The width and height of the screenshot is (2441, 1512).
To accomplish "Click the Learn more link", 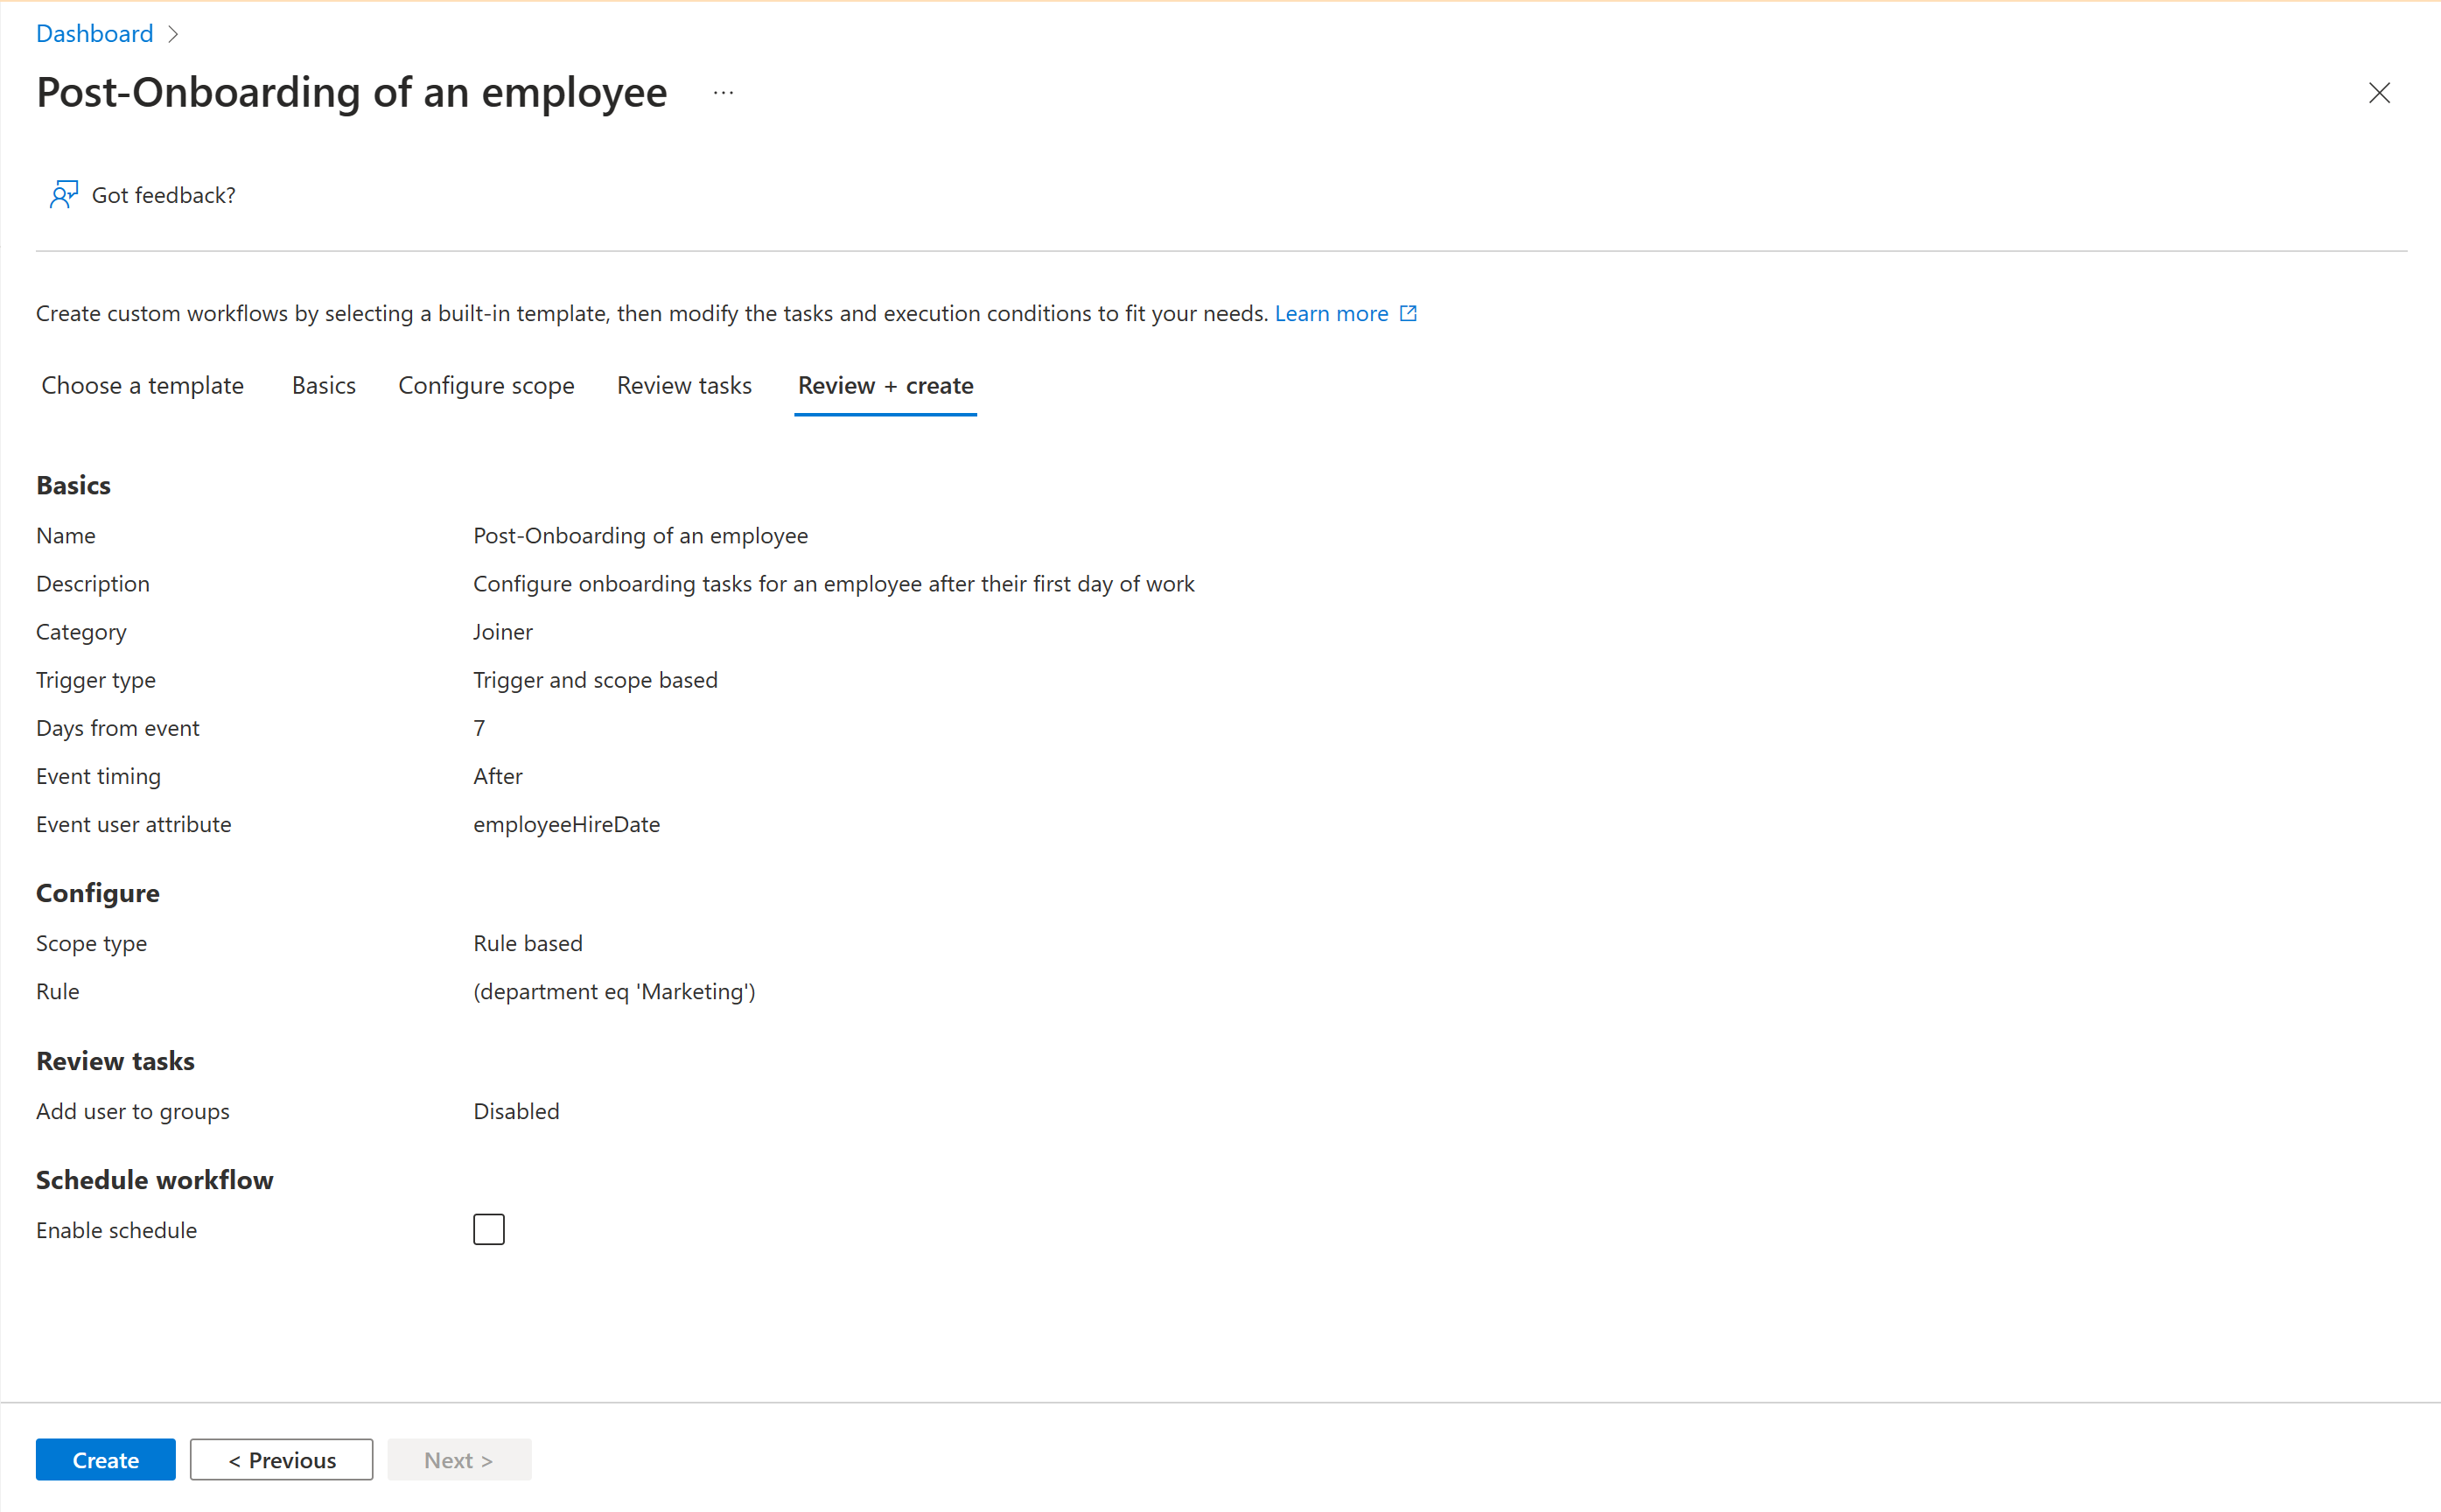I will [1334, 312].
